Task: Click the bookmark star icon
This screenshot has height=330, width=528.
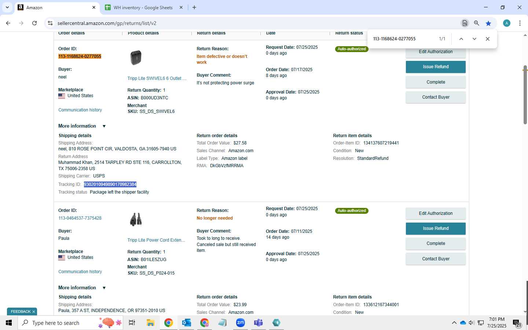Action: tap(488, 23)
